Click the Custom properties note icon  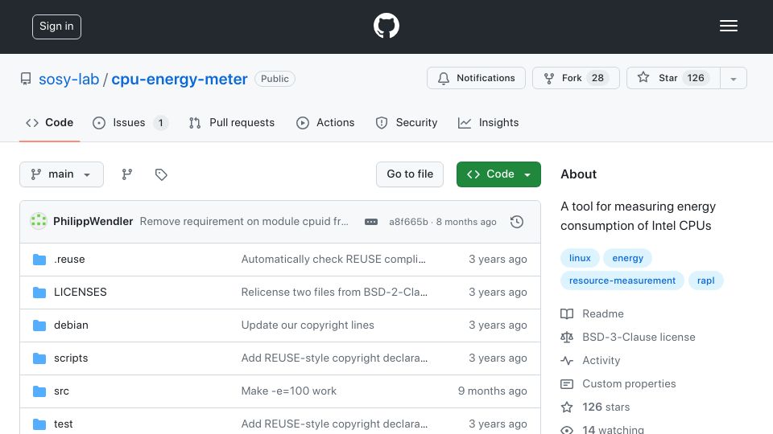coord(567,384)
